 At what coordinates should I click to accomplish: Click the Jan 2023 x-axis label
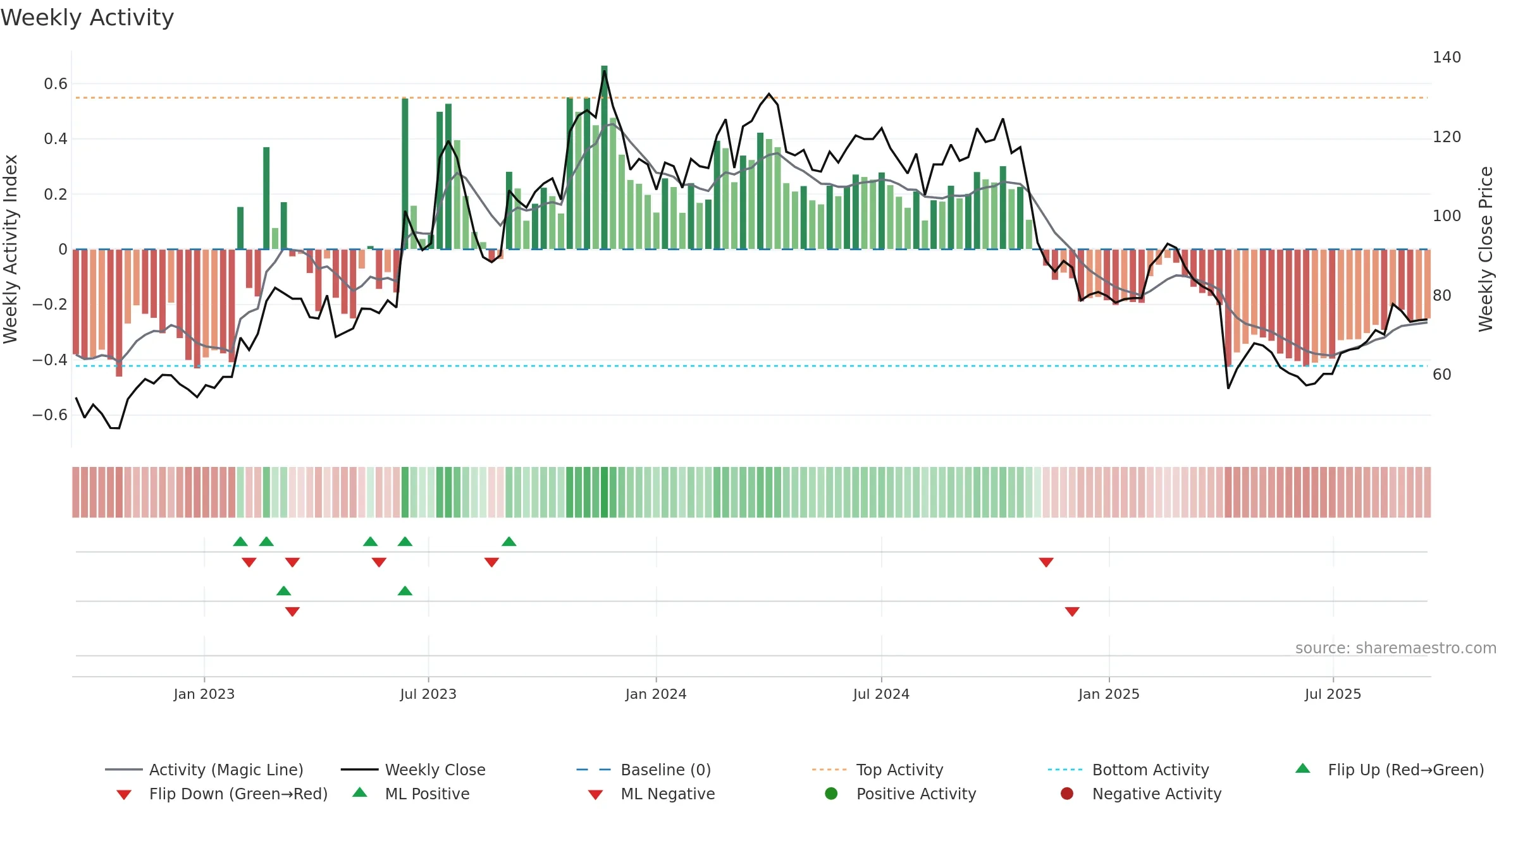(x=204, y=694)
